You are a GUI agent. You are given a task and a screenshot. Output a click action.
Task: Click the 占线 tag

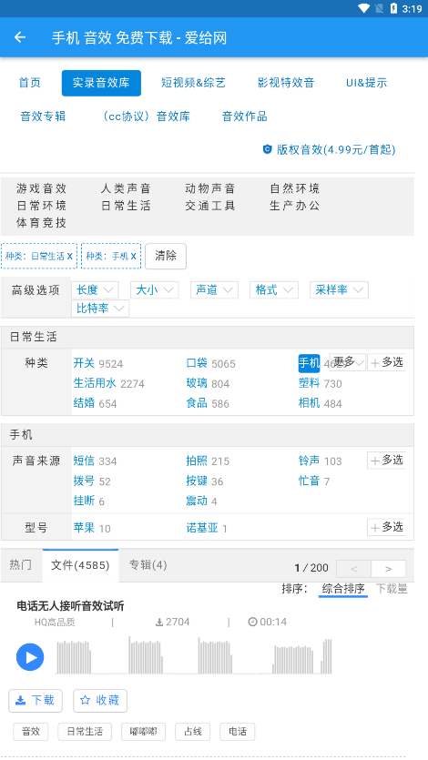(x=192, y=732)
